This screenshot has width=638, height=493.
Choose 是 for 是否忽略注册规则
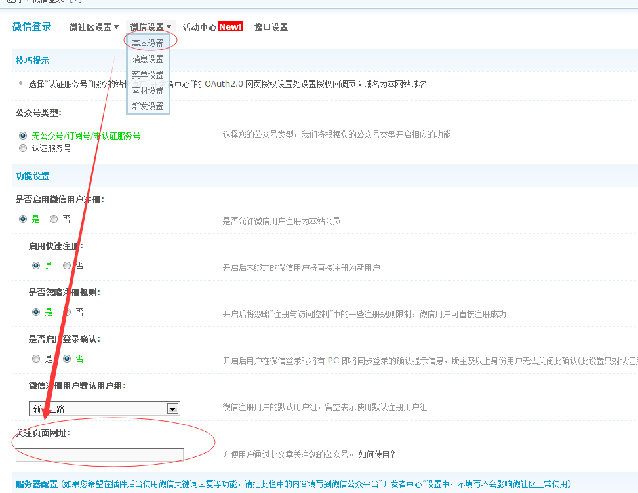tap(36, 312)
